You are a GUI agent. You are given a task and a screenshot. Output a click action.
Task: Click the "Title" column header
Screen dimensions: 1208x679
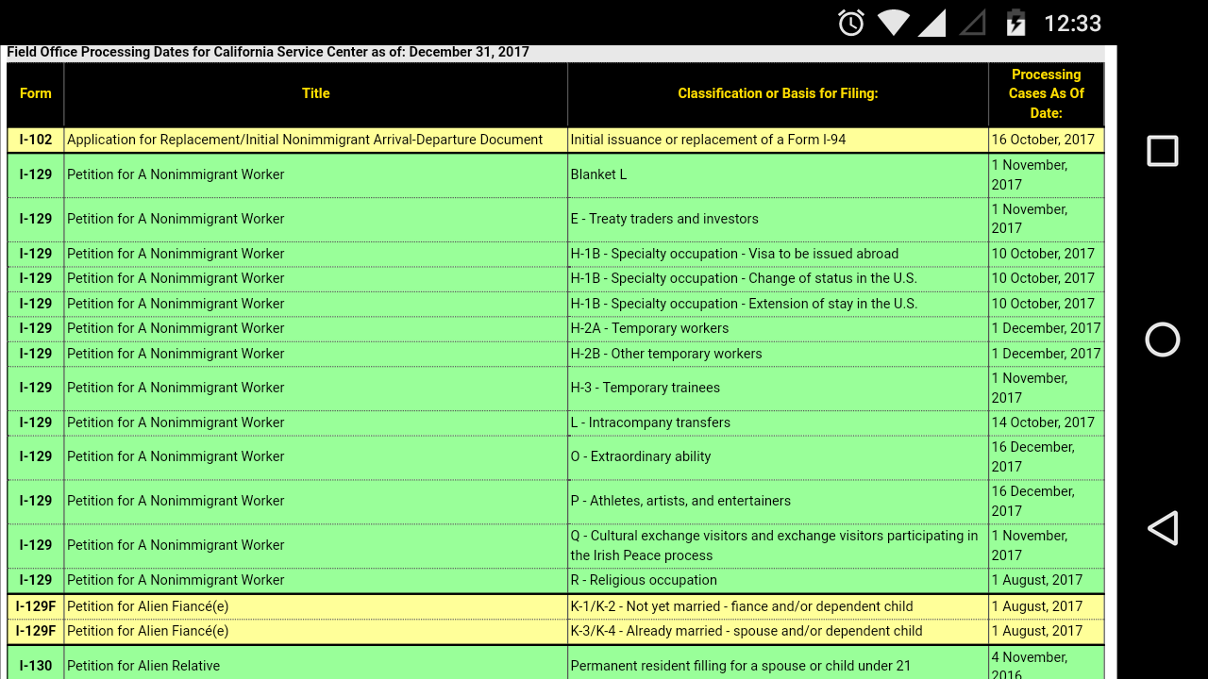pyautogui.click(x=316, y=94)
